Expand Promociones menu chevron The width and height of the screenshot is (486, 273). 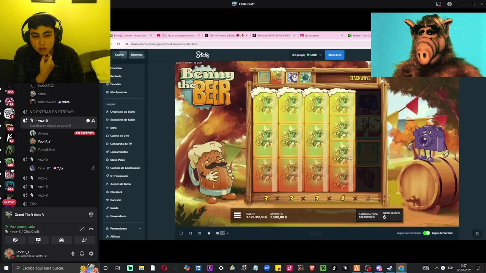pos(140,229)
